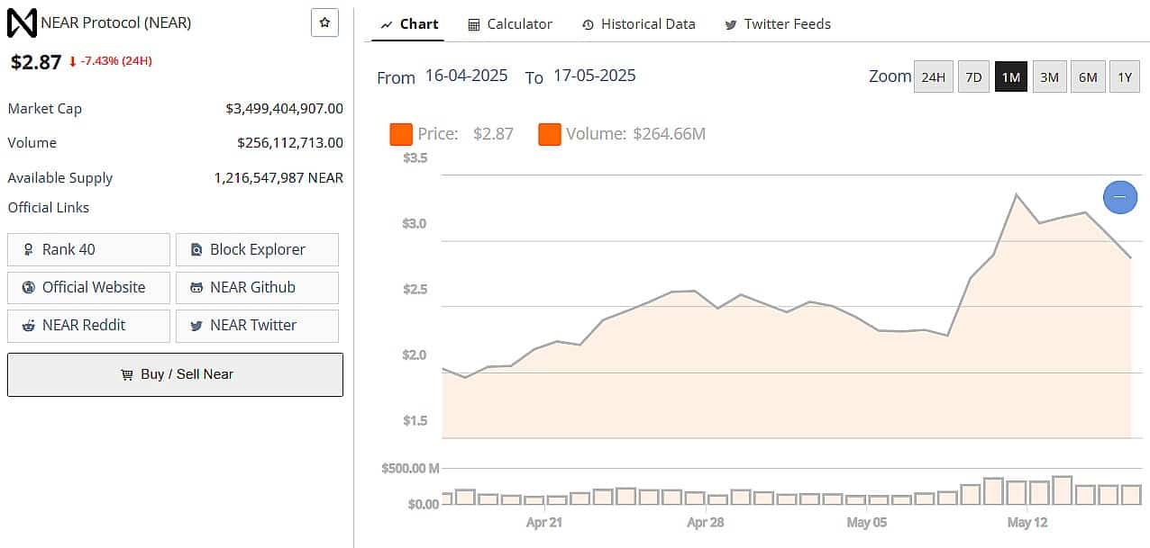Click the $2.87 current price heading

[36, 62]
